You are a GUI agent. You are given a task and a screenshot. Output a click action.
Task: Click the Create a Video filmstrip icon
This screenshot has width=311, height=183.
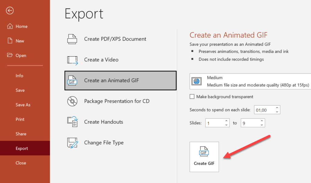[x=73, y=60]
